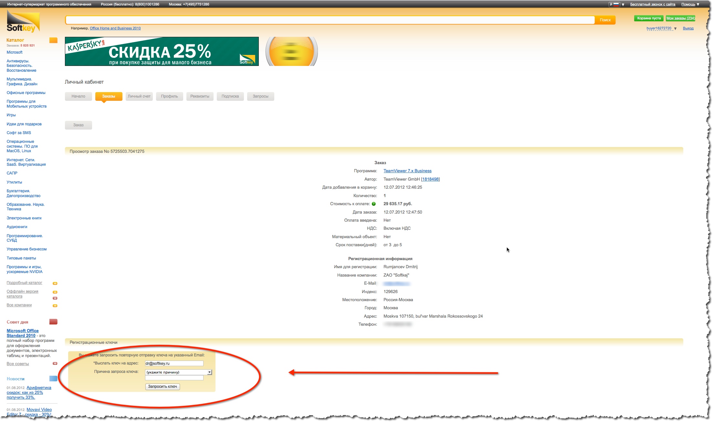
Task: Click arrow icon beside Подробный каталог
Action: tap(55, 283)
